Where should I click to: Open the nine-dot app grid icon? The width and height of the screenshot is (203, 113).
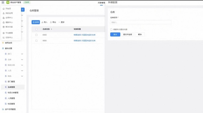pyautogui.click(x=3, y=2)
